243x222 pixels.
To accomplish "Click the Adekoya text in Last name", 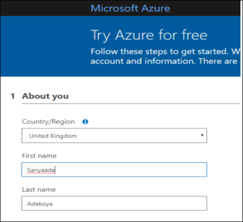I will [40, 204].
